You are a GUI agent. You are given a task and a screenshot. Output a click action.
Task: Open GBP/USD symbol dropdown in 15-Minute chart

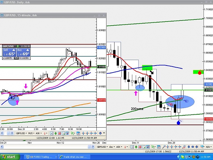(x=21, y=133)
